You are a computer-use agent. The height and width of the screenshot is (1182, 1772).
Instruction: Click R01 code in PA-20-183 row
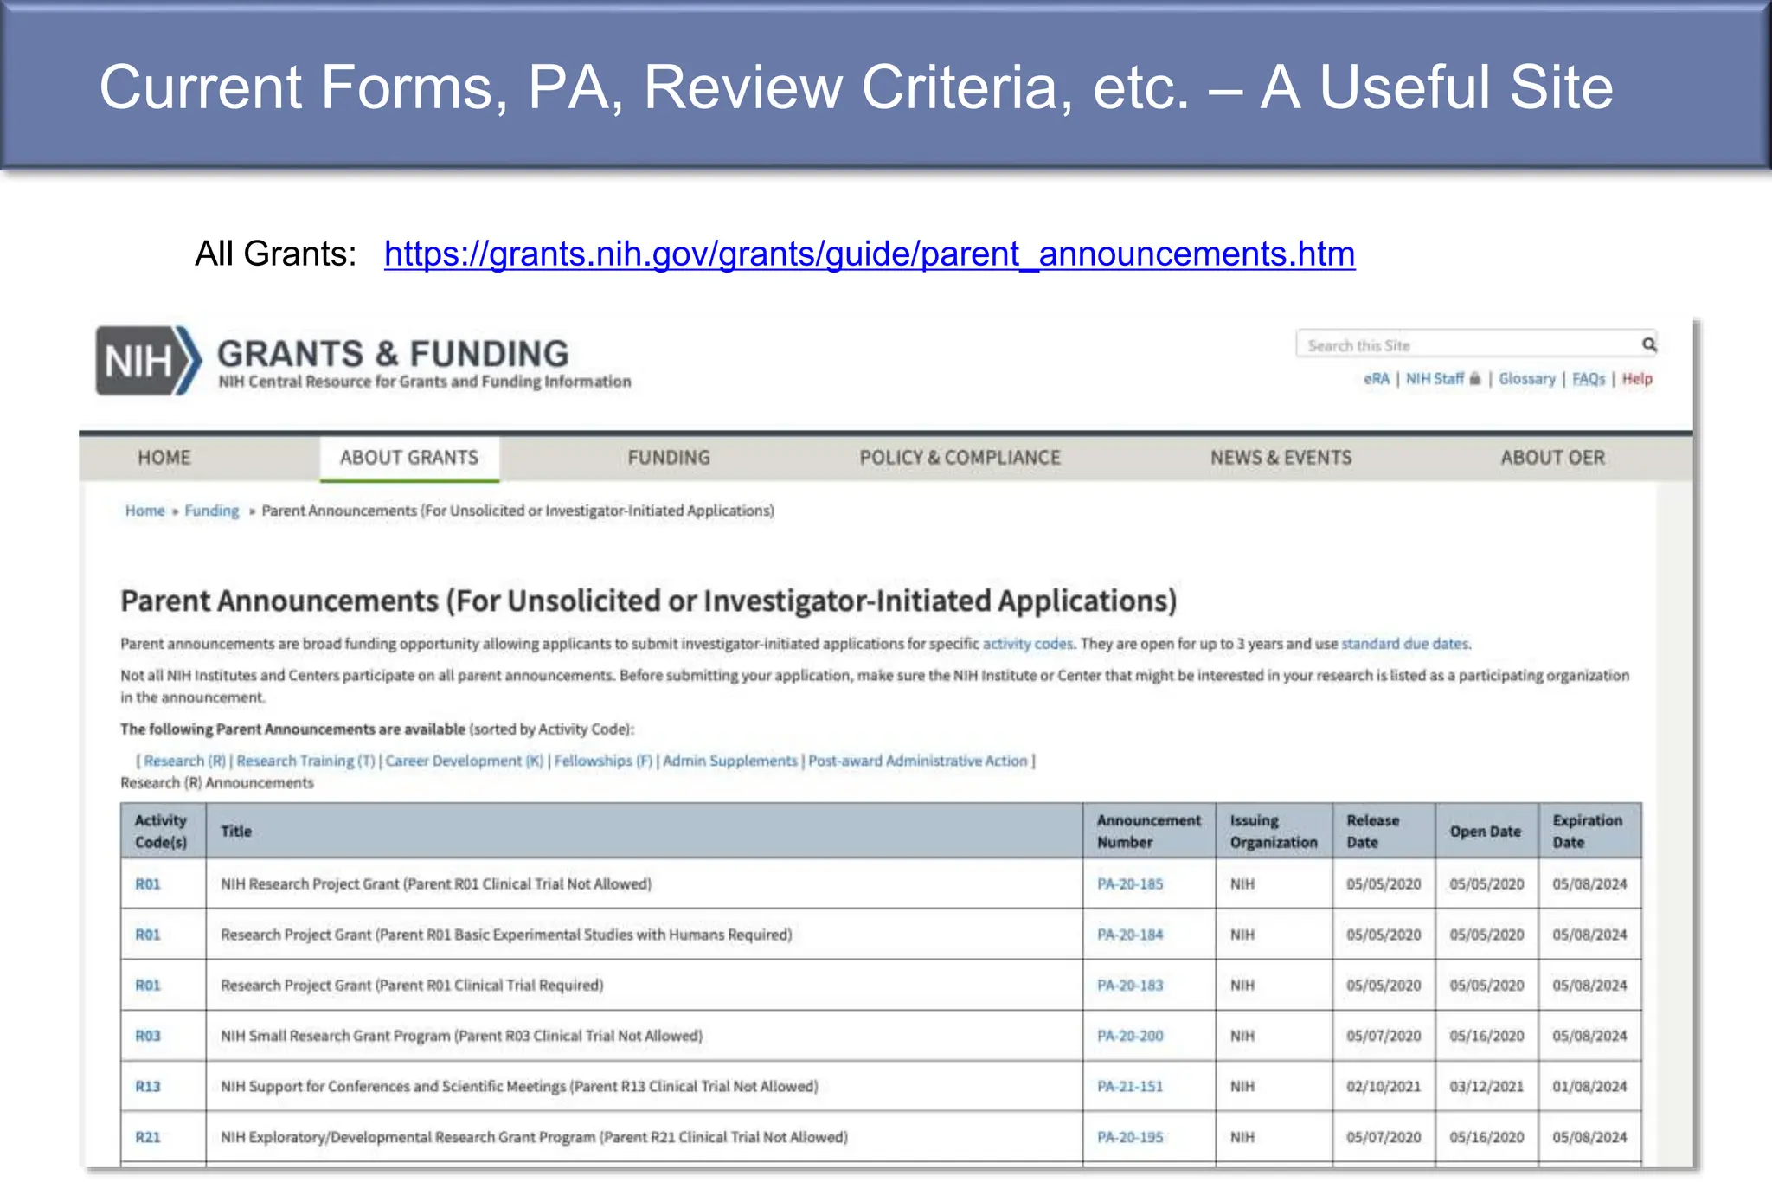click(148, 986)
